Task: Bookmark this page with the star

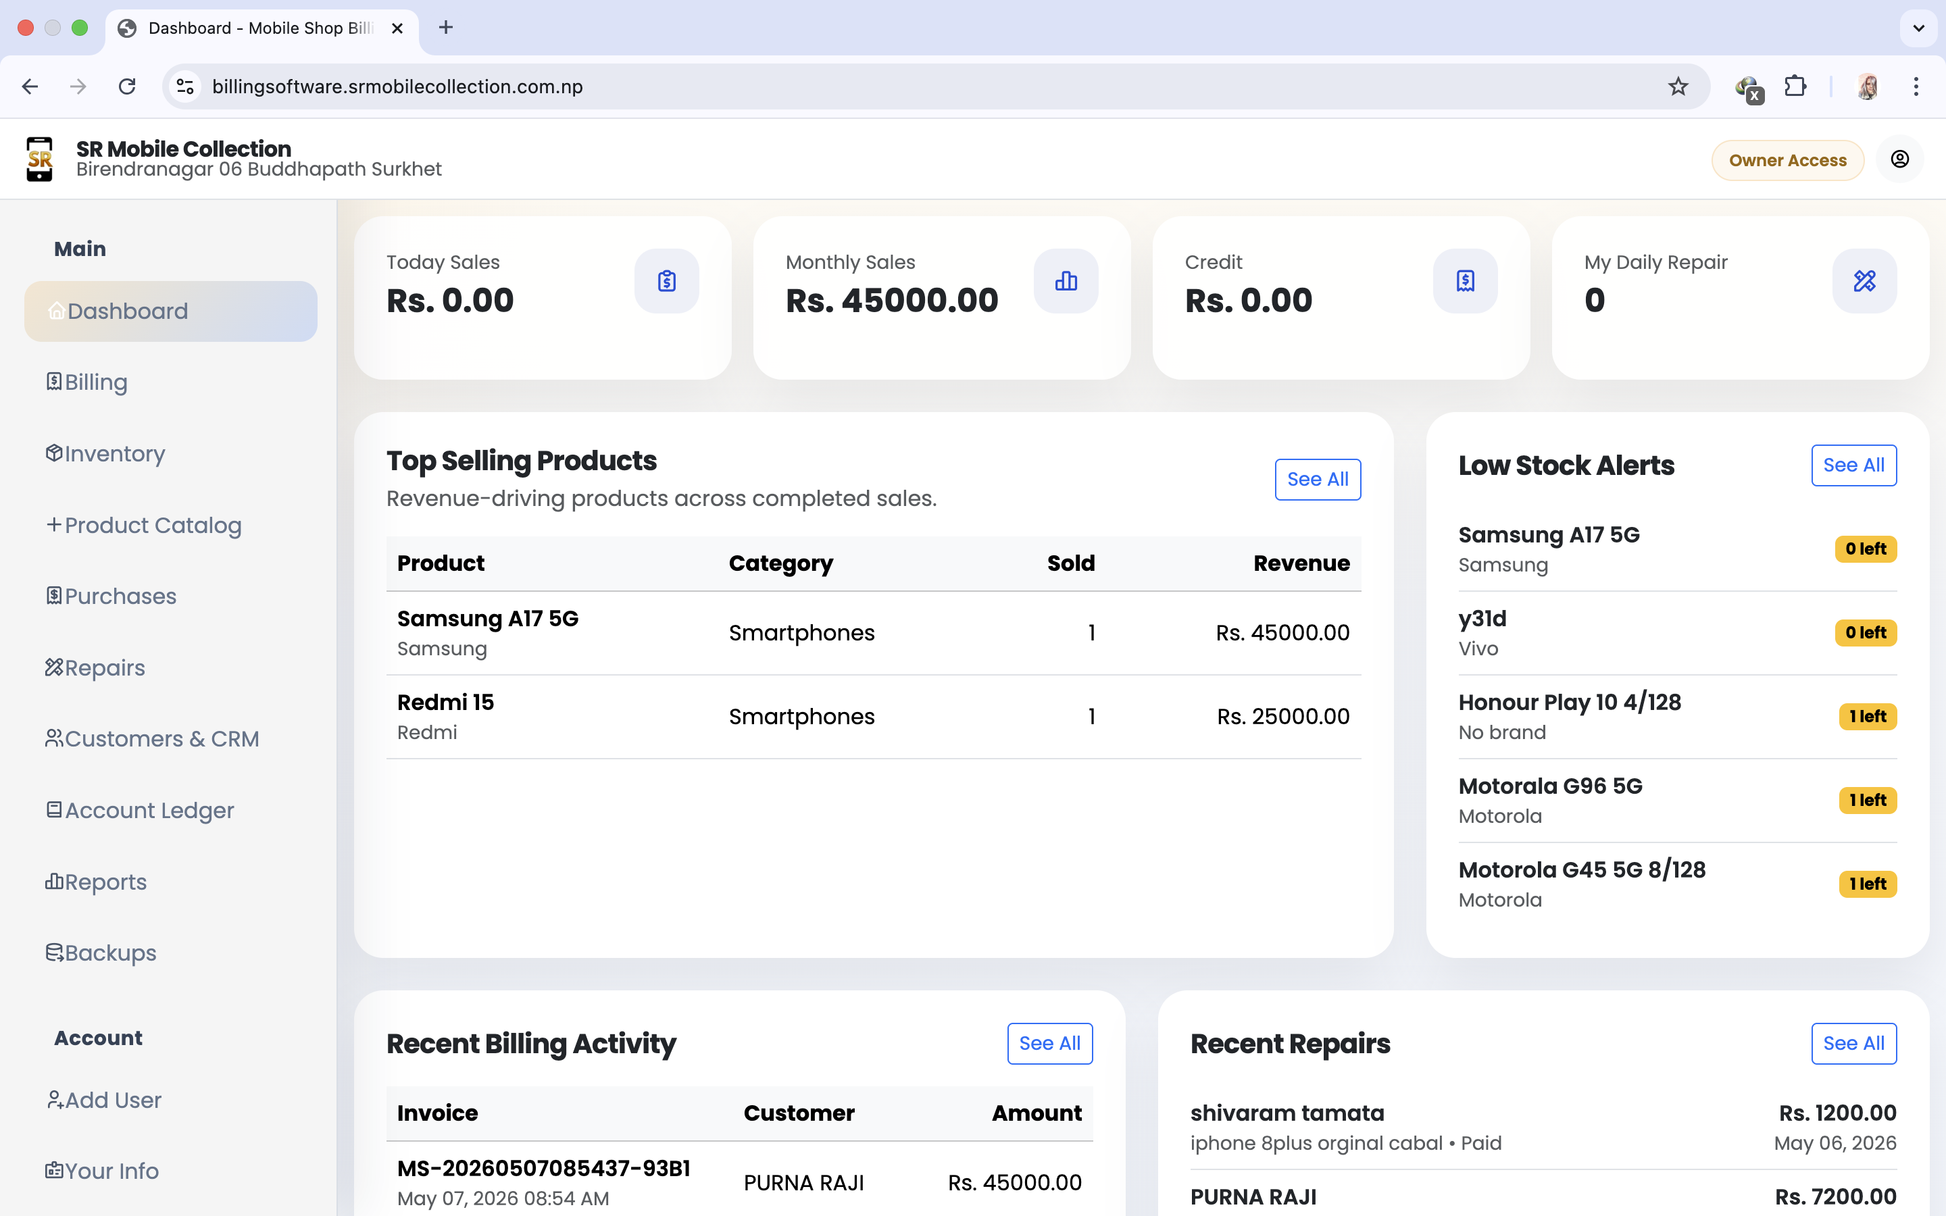Action: tap(1678, 86)
